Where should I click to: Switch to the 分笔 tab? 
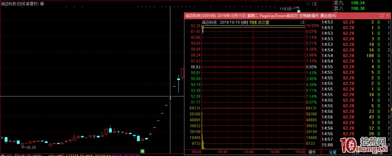click(x=332, y=152)
